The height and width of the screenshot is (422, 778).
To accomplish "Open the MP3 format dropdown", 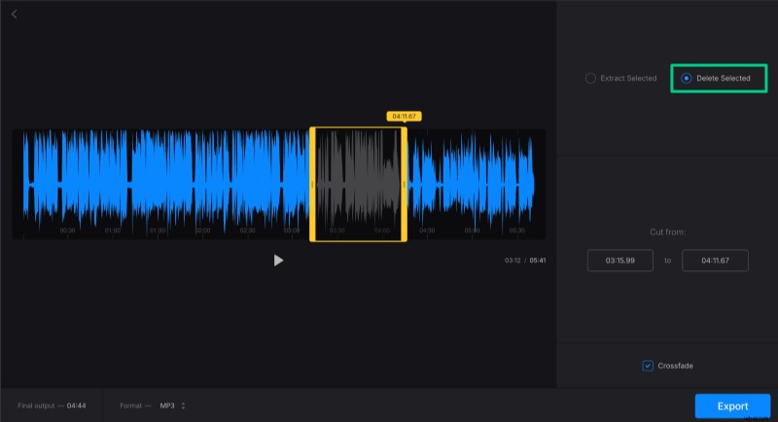I will (172, 405).
